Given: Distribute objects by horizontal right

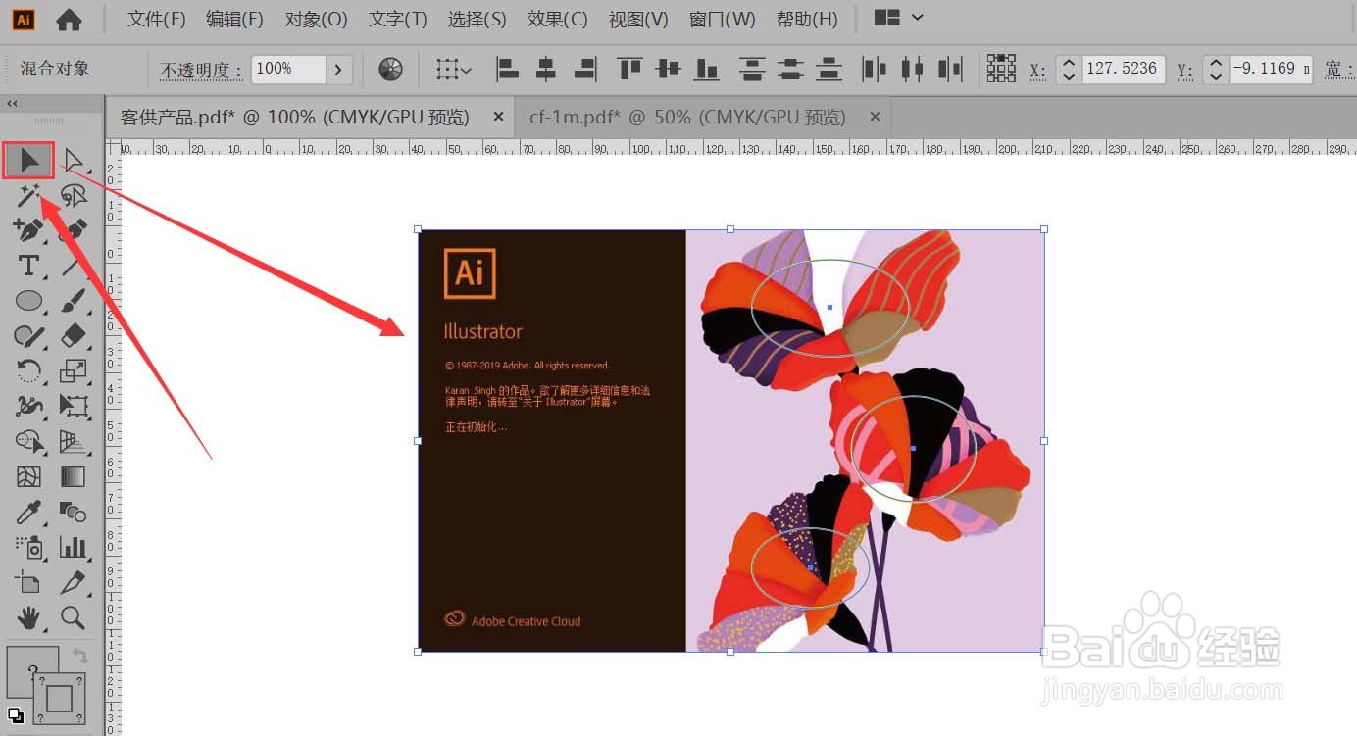Looking at the screenshot, I should (950, 69).
